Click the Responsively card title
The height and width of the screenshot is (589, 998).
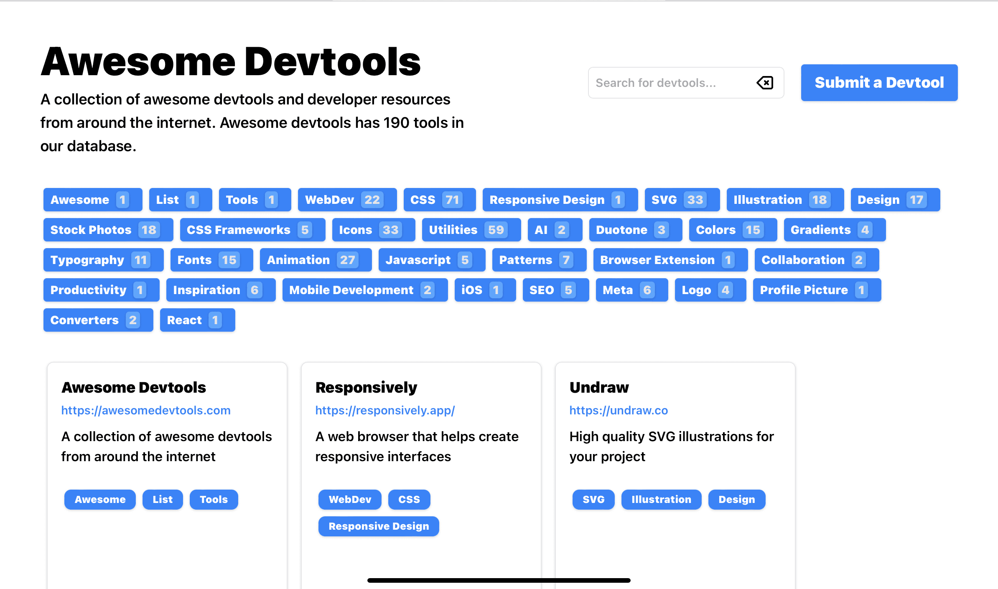pos(366,387)
